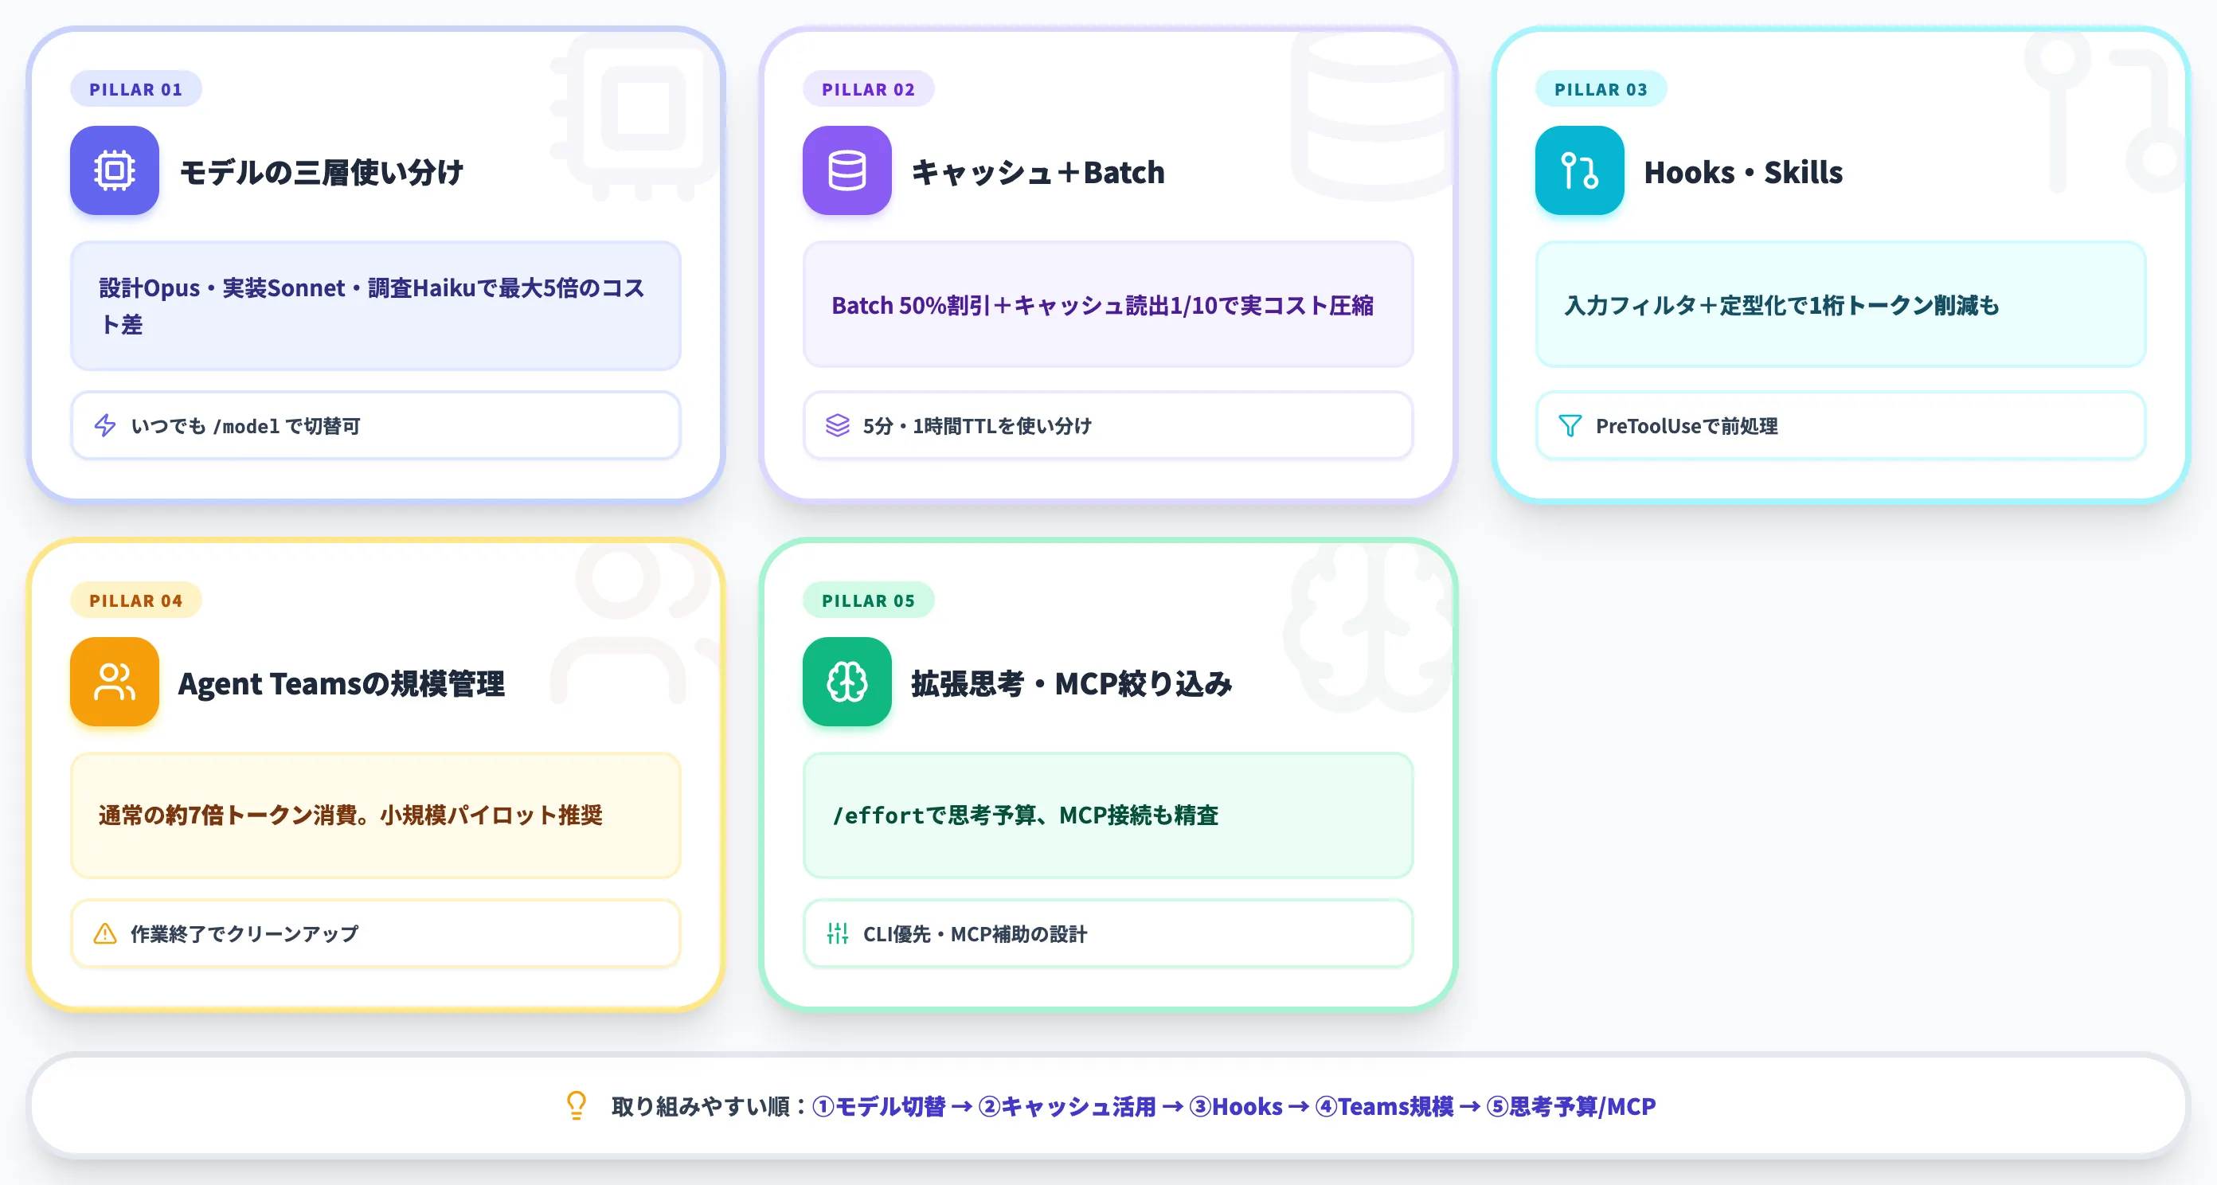This screenshot has height=1185, width=2217.
Task: Click the 入力フィルタ+定型化 description box
Action: click(1840, 303)
